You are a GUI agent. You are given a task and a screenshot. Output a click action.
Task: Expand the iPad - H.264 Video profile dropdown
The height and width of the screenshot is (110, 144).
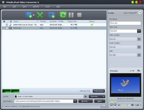(85, 96)
